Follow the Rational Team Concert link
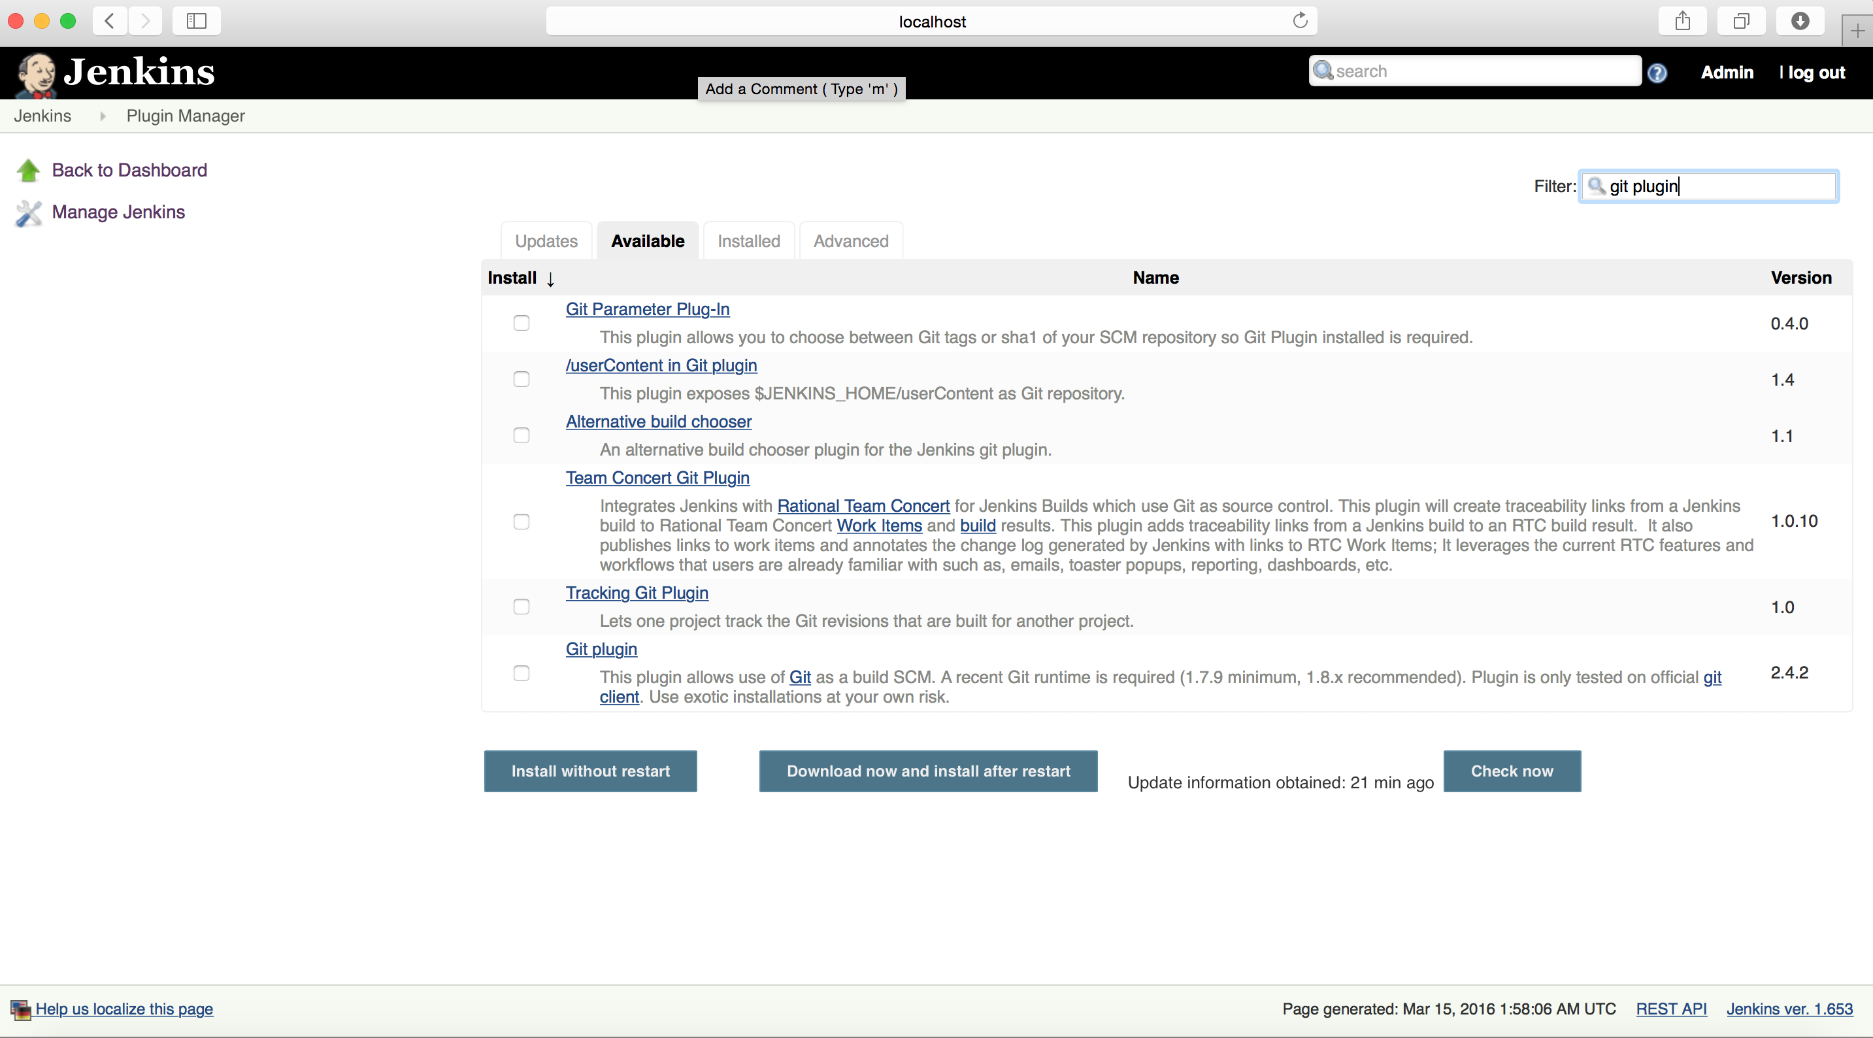Image resolution: width=1873 pixels, height=1038 pixels. coord(863,505)
